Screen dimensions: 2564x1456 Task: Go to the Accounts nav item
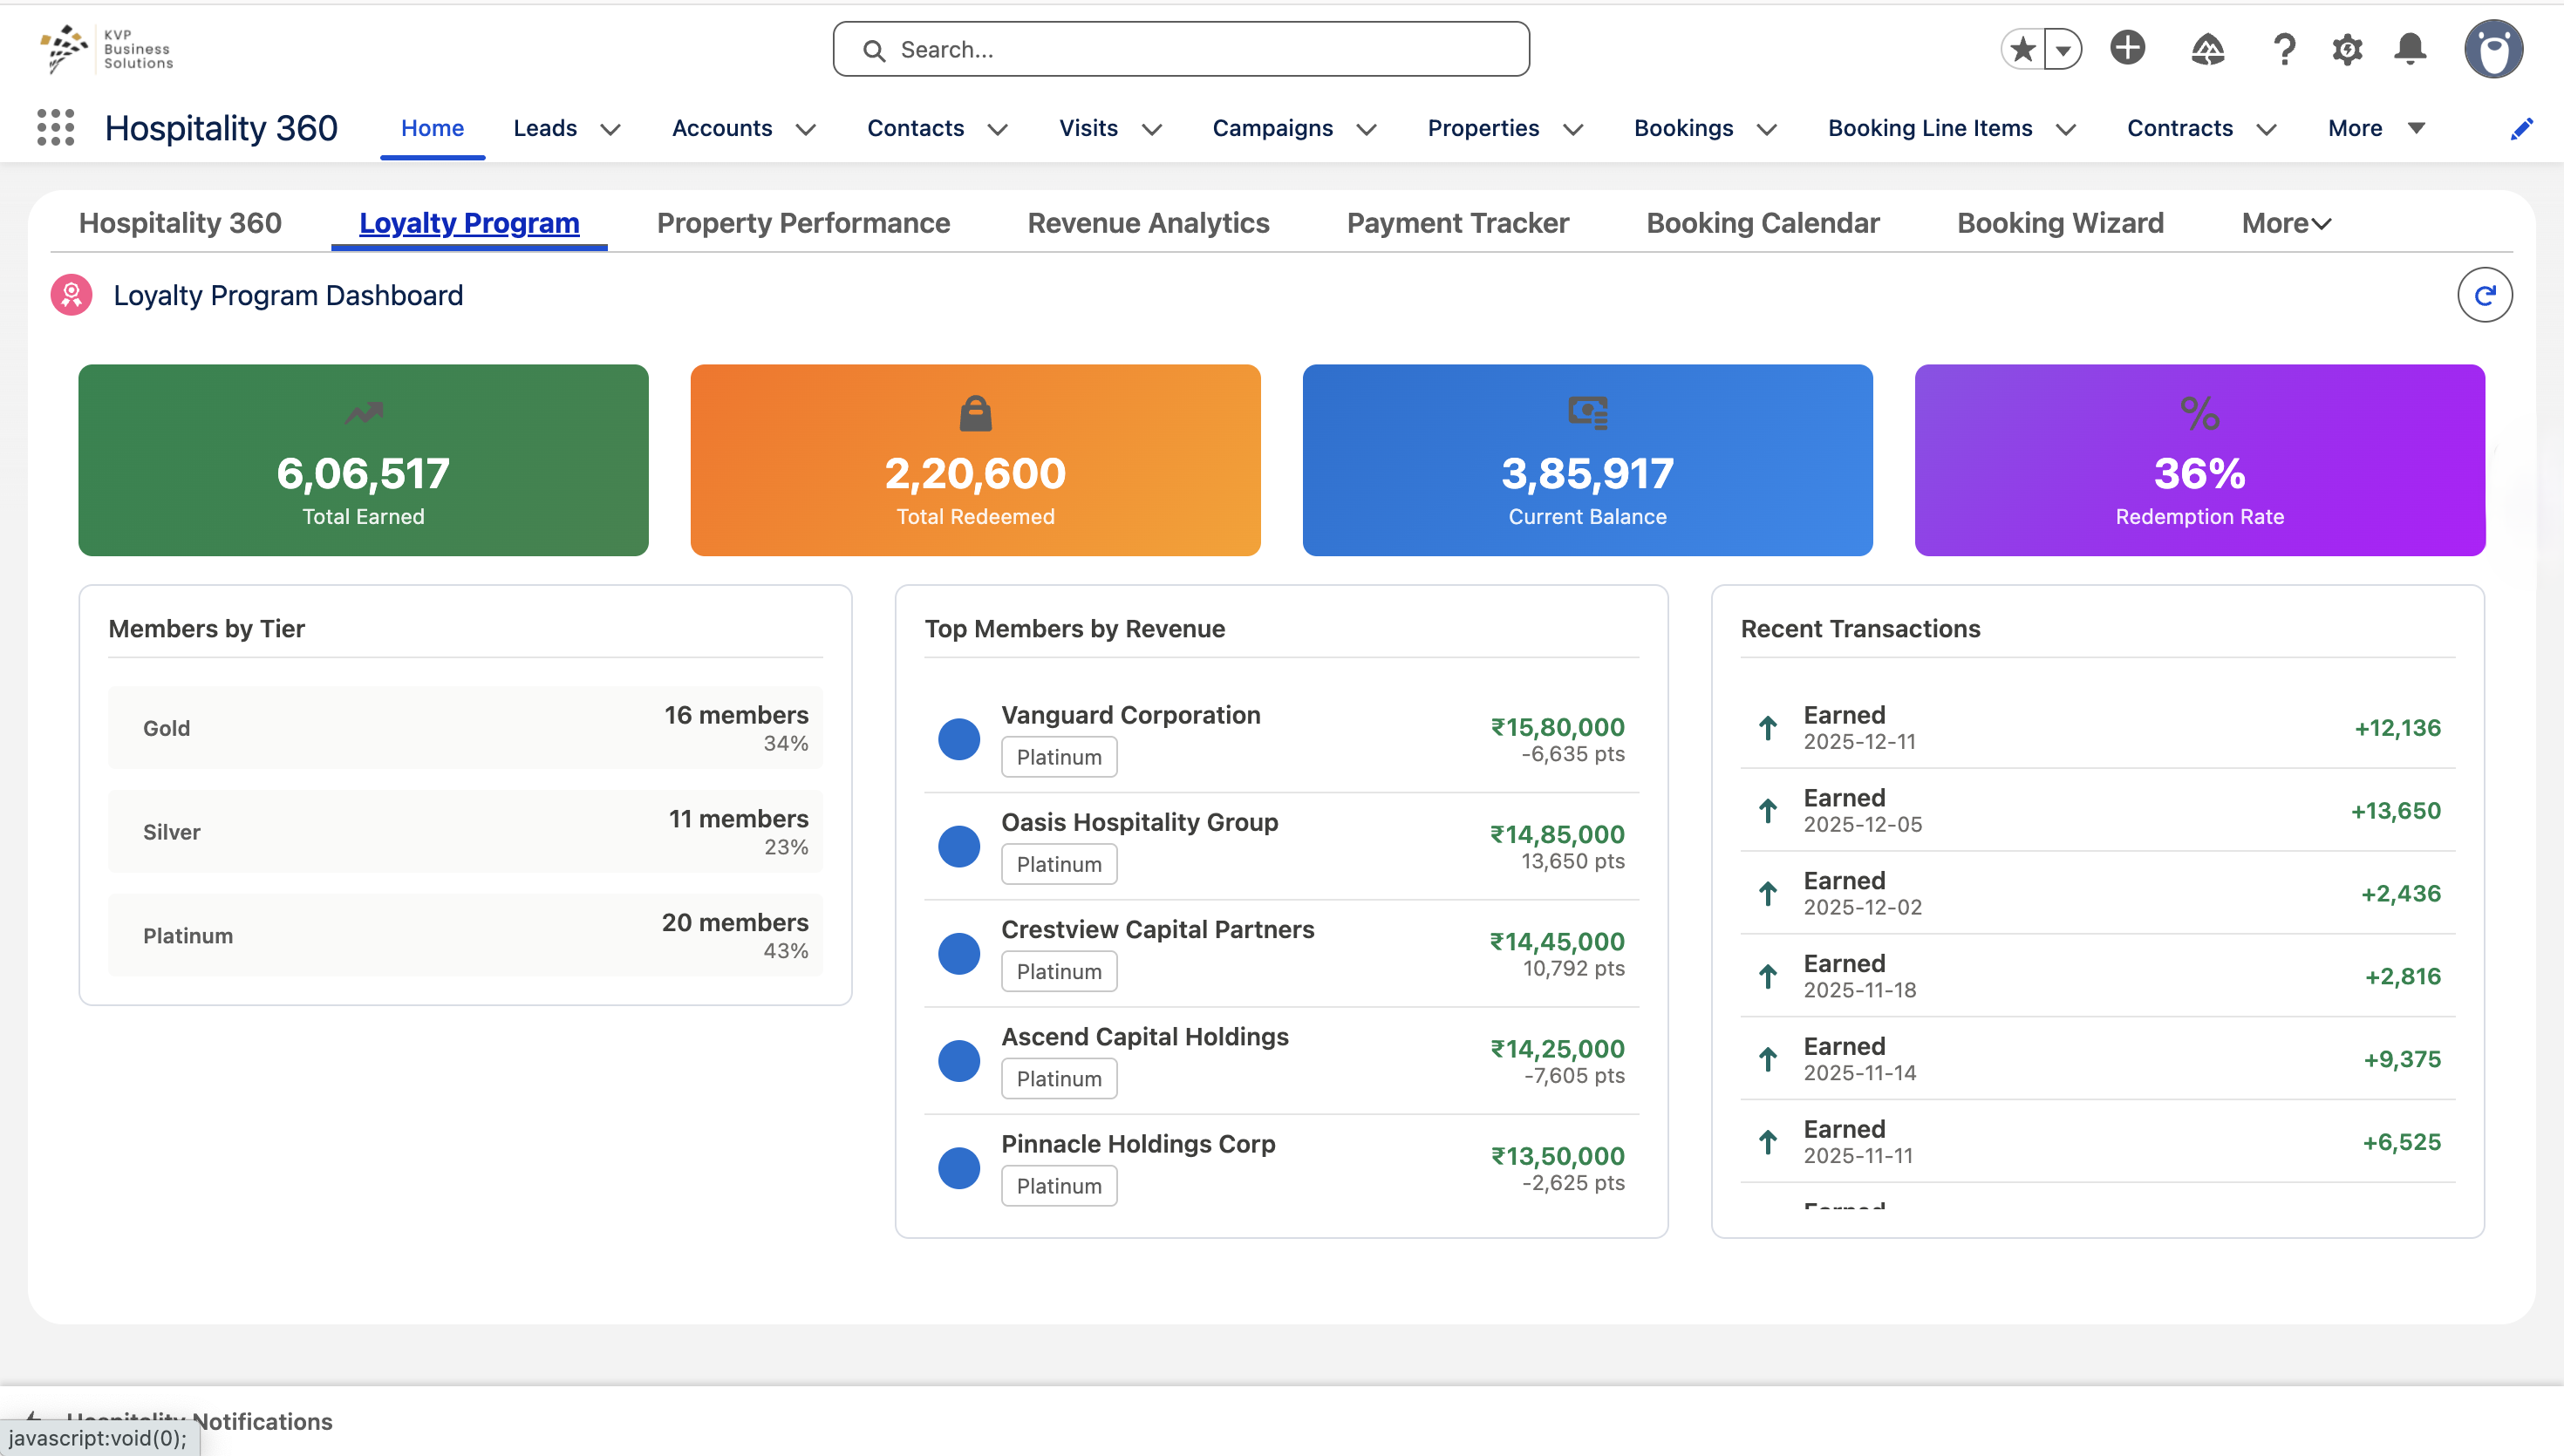pyautogui.click(x=721, y=128)
